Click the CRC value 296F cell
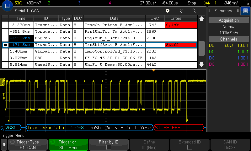The image size is (251, 151). coord(155,31)
